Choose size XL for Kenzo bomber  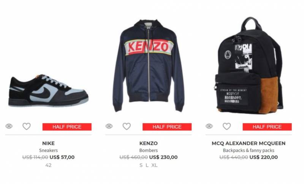tap(155, 165)
